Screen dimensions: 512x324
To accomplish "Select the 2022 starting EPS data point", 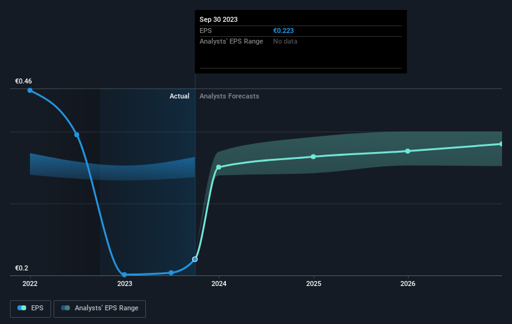I will [x=30, y=90].
